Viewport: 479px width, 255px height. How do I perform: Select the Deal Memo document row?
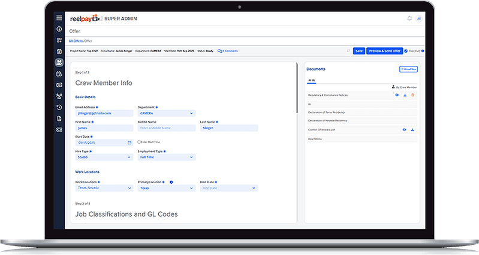(362, 139)
